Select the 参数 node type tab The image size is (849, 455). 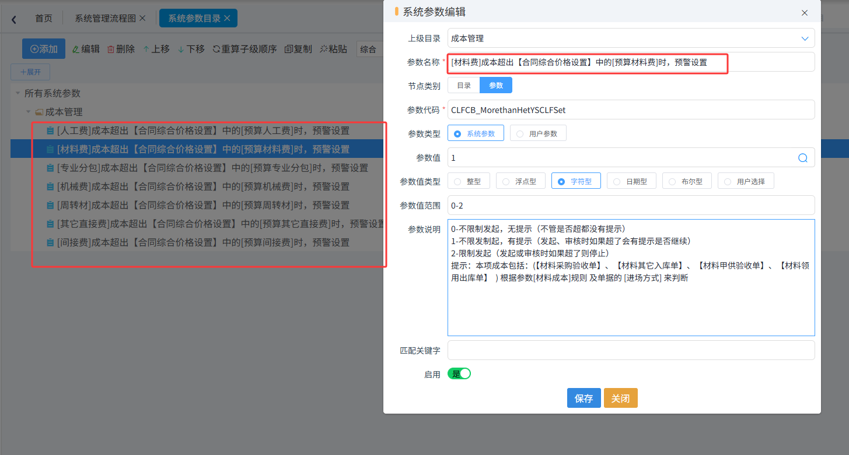496,85
